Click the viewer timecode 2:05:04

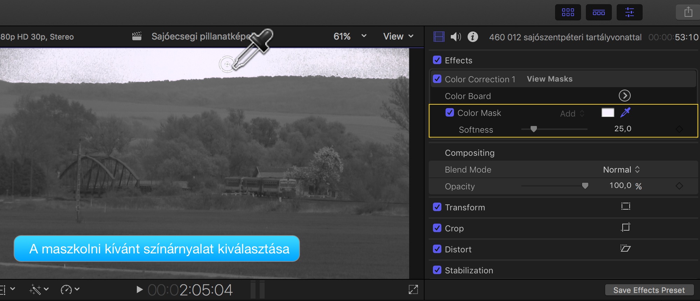pos(190,290)
